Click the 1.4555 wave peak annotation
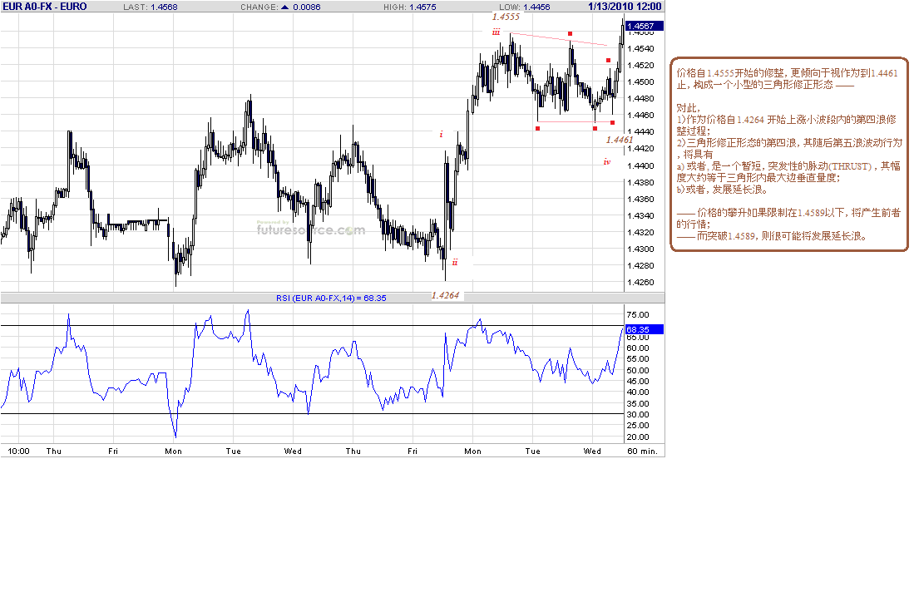 pyautogui.click(x=506, y=17)
